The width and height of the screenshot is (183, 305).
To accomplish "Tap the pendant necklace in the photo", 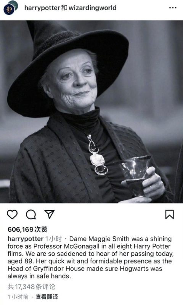I will tap(97, 155).
